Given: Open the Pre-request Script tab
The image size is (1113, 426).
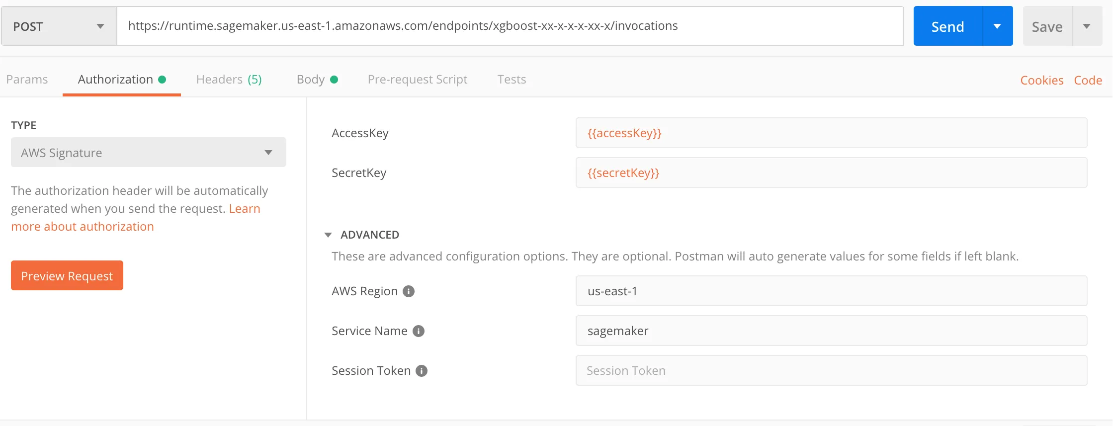Looking at the screenshot, I should point(417,80).
